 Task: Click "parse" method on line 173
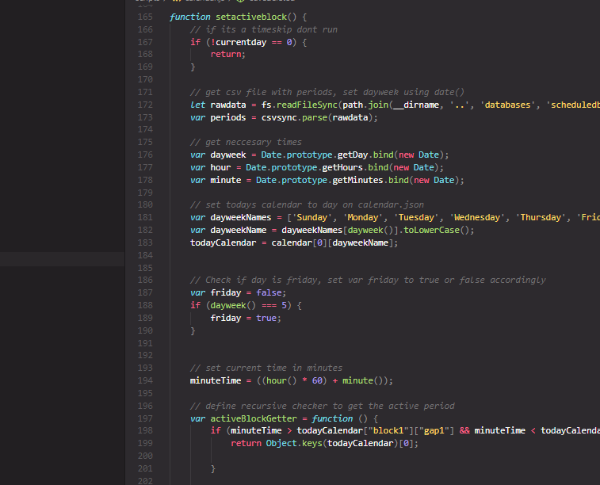point(315,117)
